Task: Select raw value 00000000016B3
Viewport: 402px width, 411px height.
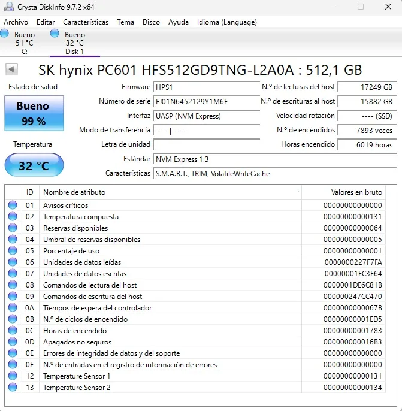Action: (352, 342)
